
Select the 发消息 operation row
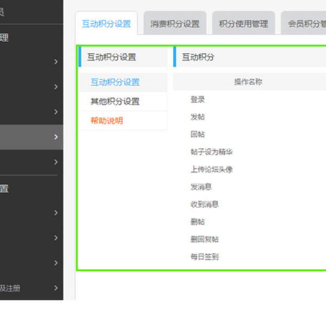coord(201,186)
